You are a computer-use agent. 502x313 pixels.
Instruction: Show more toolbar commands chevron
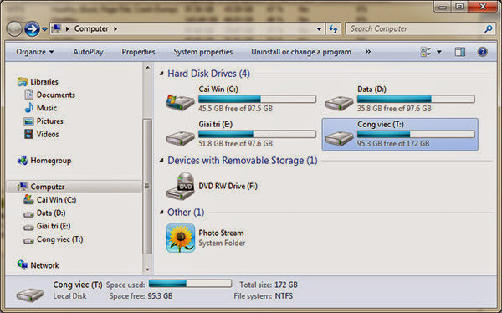click(x=368, y=52)
